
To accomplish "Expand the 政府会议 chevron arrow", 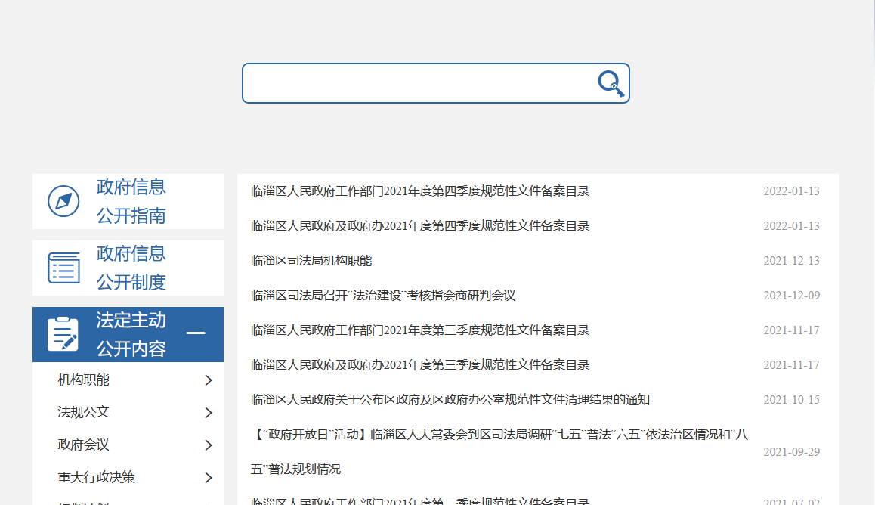I will coord(209,445).
